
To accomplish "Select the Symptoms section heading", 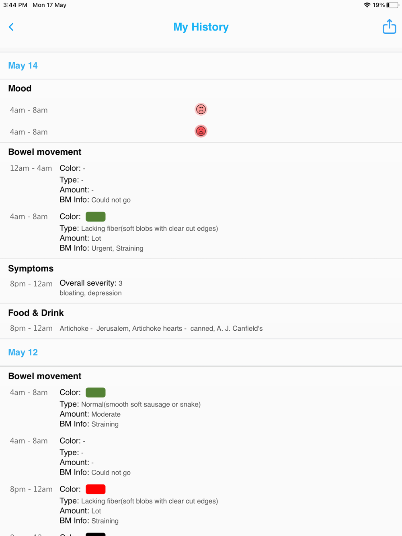I will tap(31, 268).
